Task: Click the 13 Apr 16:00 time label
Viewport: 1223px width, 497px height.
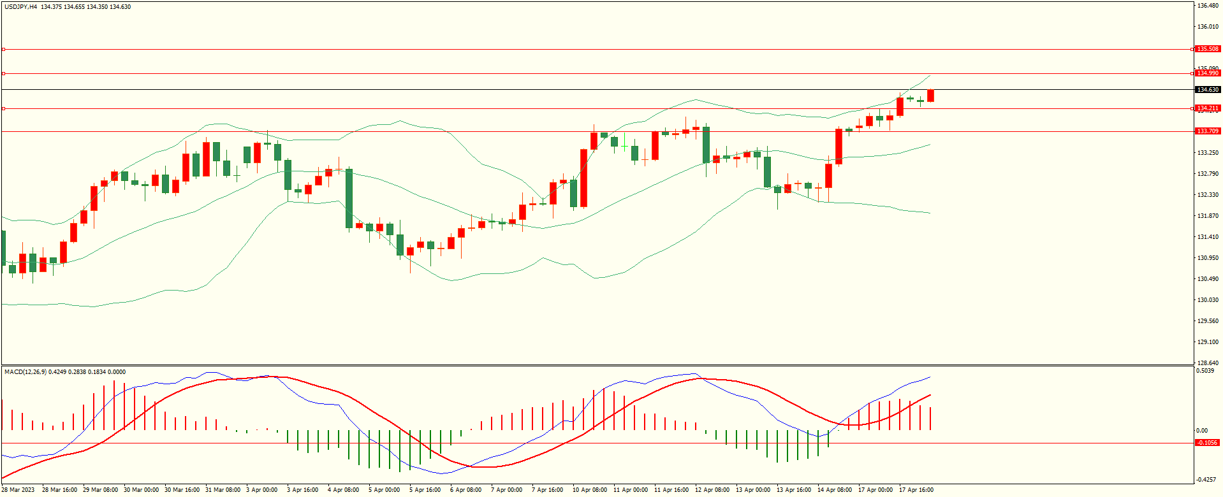Action: coord(794,490)
